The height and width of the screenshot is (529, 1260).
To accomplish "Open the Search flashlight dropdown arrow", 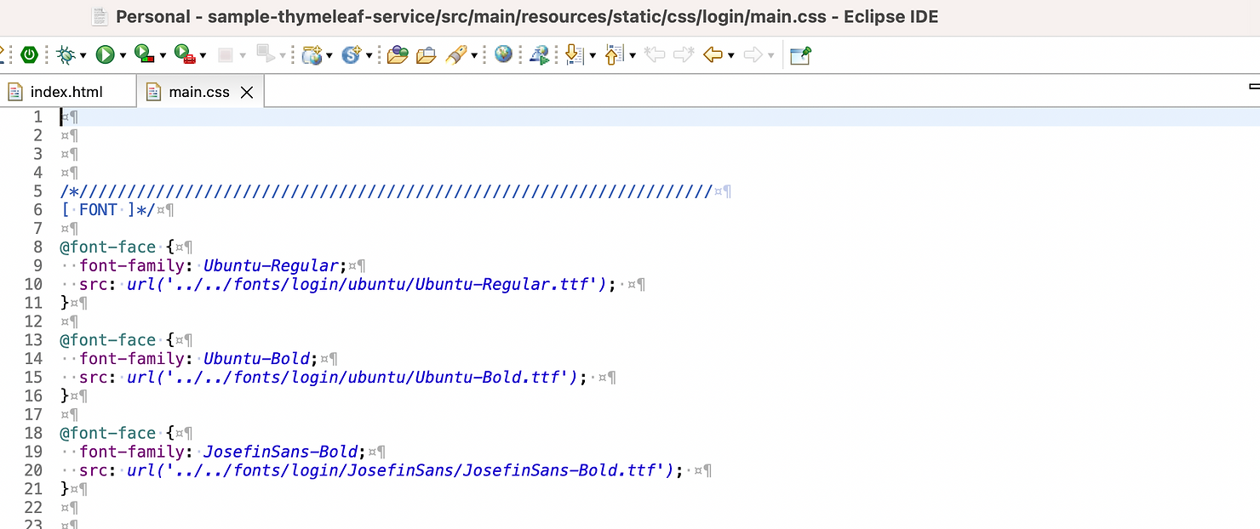I will pyautogui.click(x=474, y=56).
